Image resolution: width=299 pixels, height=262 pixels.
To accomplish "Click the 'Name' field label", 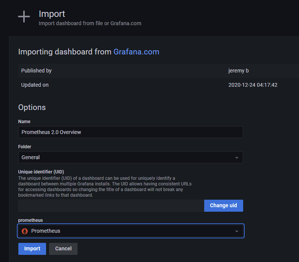I will [24, 122].
